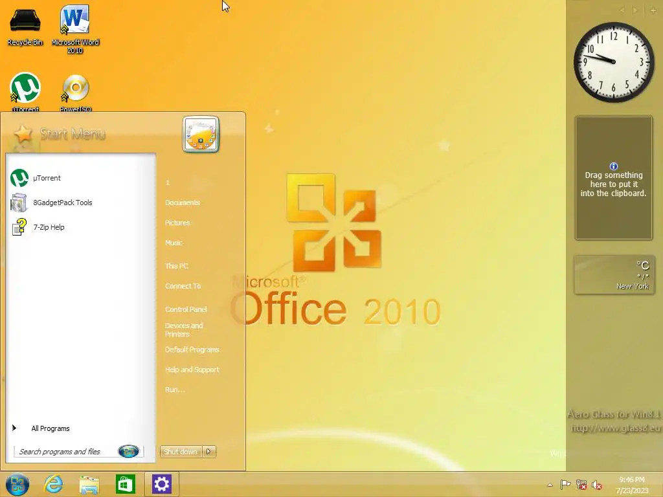Click the user account picture thumbnail

tap(201, 135)
